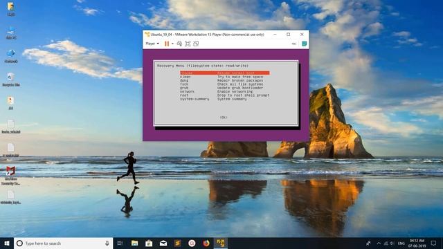Select the 'system-summary' entry

point(213,99)
